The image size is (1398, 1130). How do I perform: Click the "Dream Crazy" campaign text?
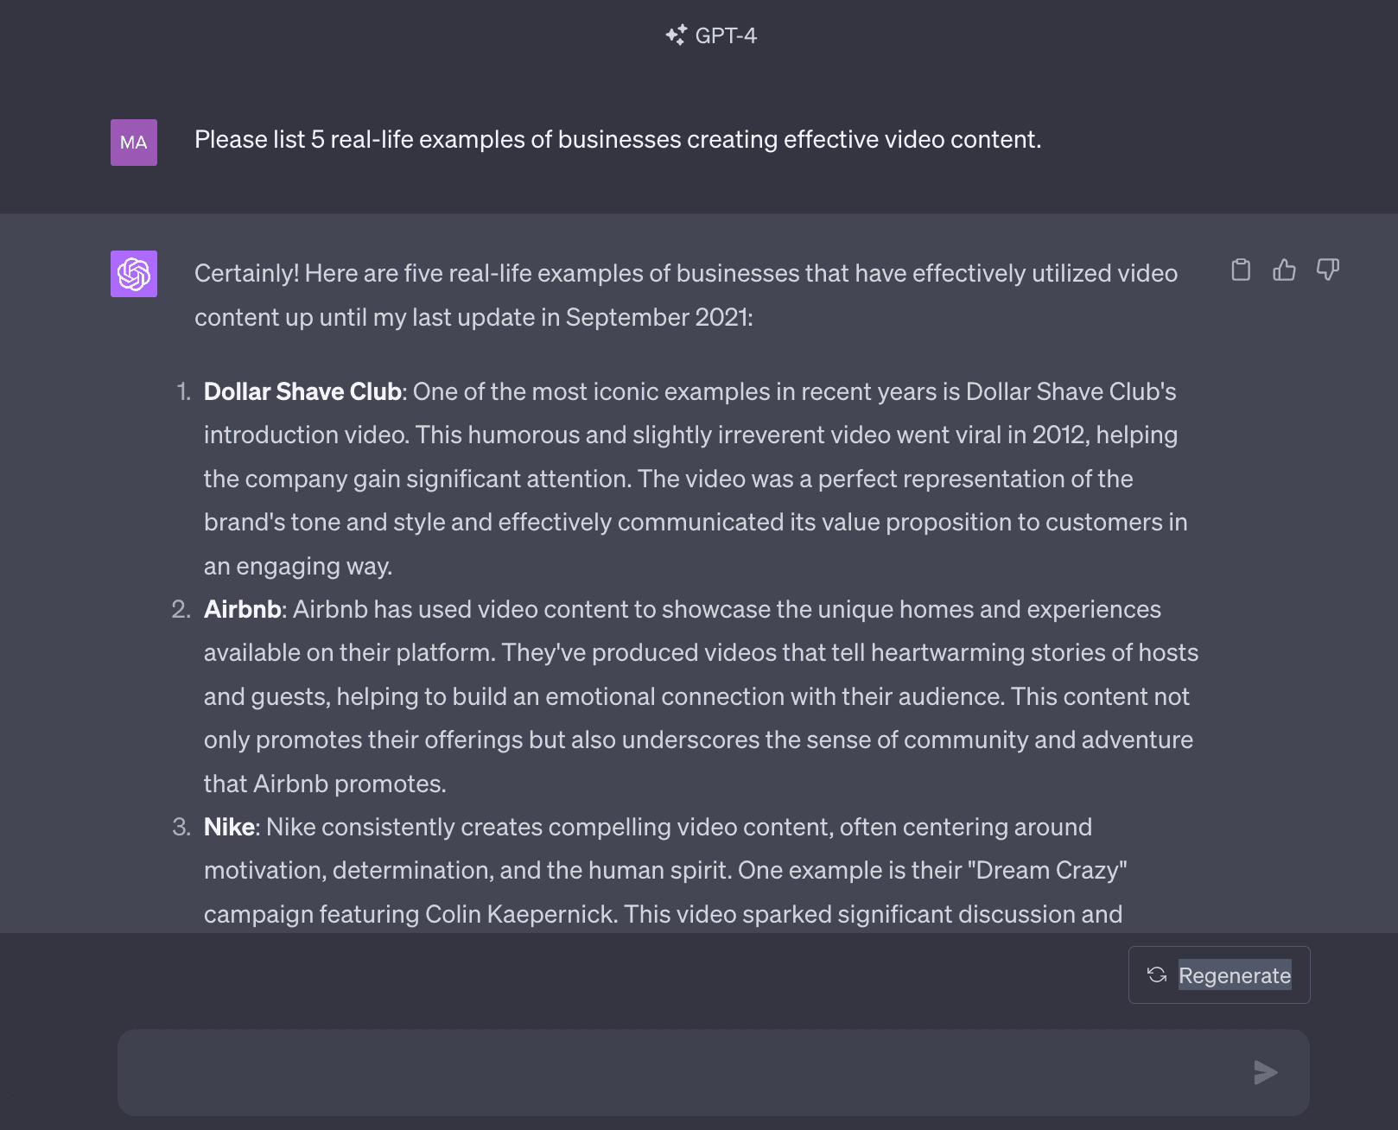pos(1047,870)
